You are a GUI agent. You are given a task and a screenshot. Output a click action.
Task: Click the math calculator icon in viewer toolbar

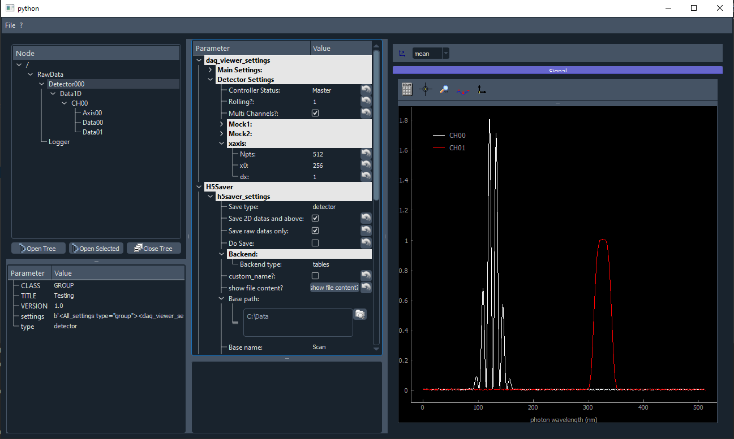coord(406,89)
